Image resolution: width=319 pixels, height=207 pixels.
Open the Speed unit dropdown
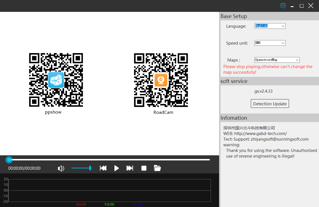pyautogui.click(x=270, y=43)
